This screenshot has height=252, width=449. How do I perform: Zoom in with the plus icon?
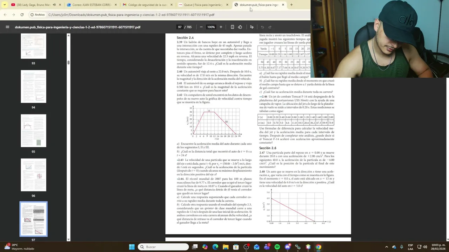tap(221, 27)
